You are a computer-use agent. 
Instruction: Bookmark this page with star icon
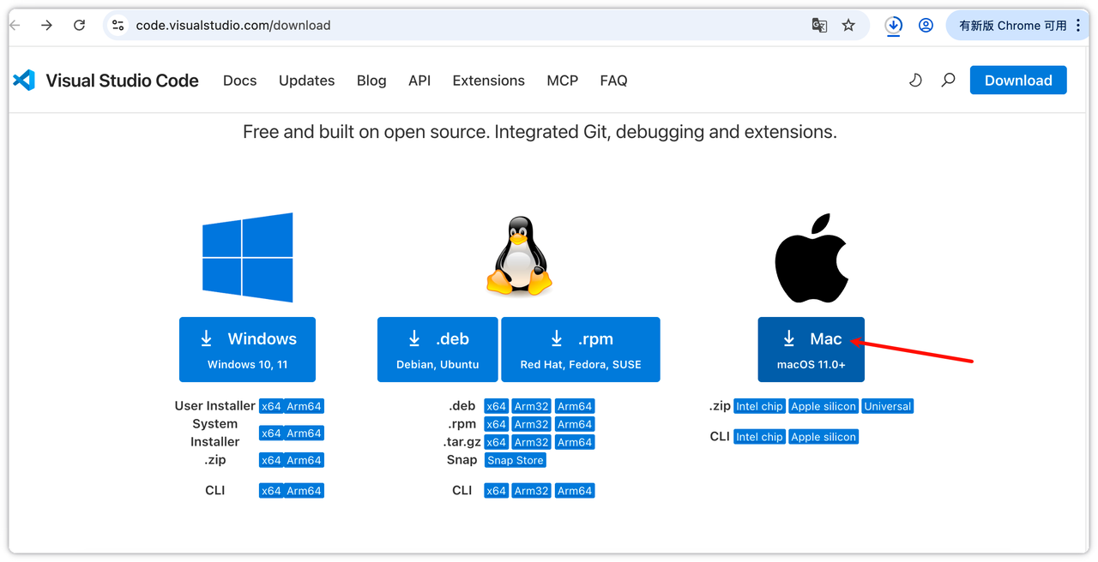848,26
